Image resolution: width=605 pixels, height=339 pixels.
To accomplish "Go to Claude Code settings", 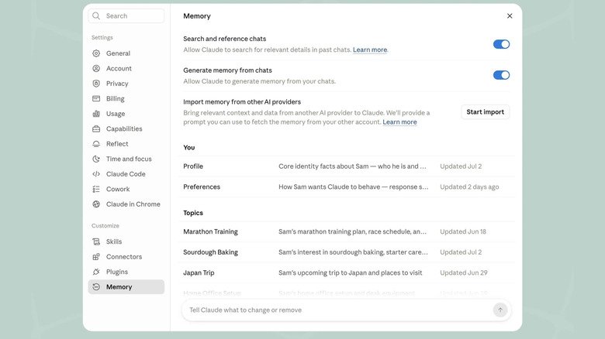I will coord(126,173).
